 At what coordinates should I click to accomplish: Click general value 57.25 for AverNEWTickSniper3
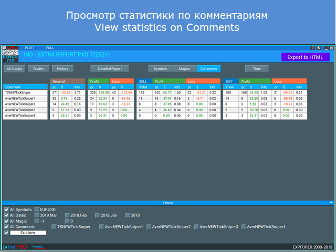point(65,110)
